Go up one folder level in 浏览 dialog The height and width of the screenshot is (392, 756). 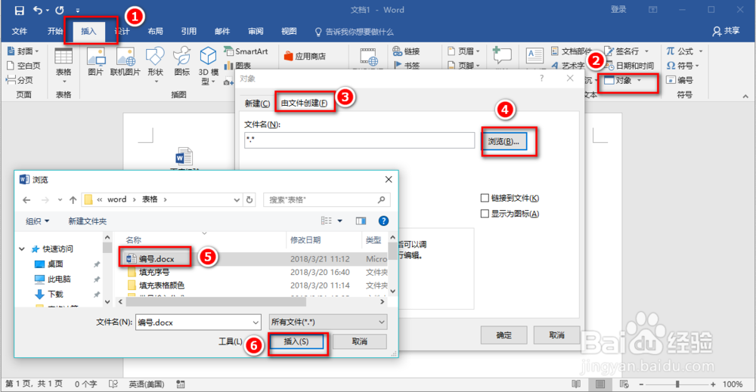73,200
